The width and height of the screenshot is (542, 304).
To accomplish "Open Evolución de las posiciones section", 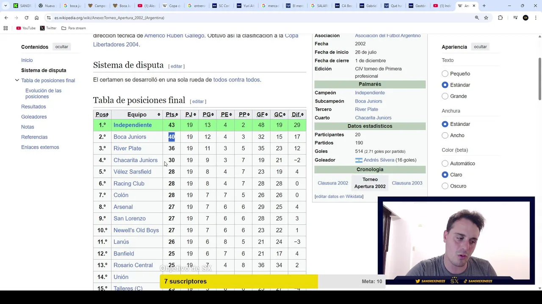I will pyautogui.click(x=43, y=94).
